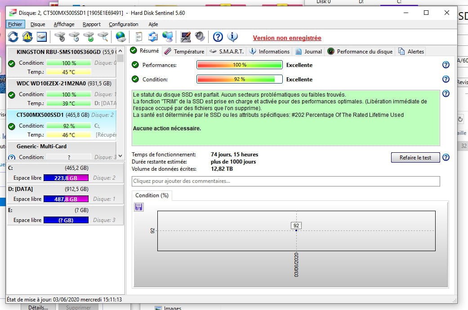
Task: Click the status bar update date text
Action: [x=64, y=299]
